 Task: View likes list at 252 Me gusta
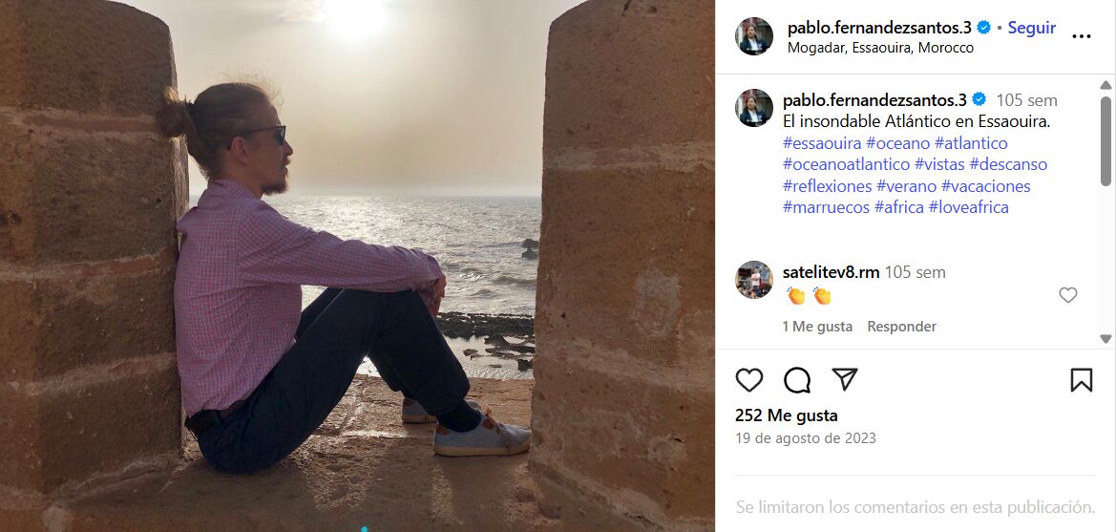[x=787, y=415]
